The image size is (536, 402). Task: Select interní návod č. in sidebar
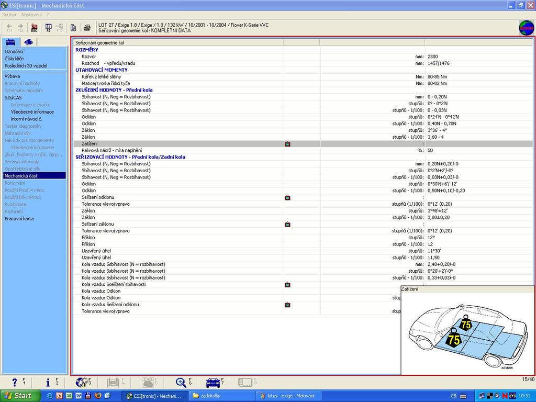[26, 119]
